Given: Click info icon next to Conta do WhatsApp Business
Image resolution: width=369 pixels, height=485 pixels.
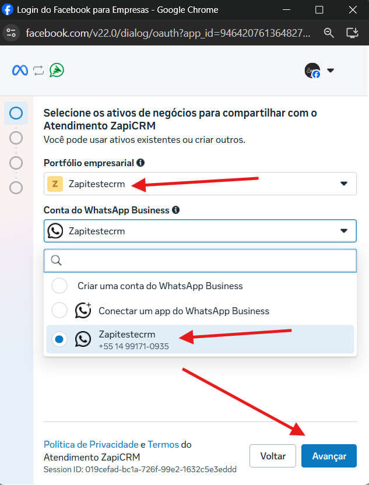Looking at the screenshot, I should 175,210.
